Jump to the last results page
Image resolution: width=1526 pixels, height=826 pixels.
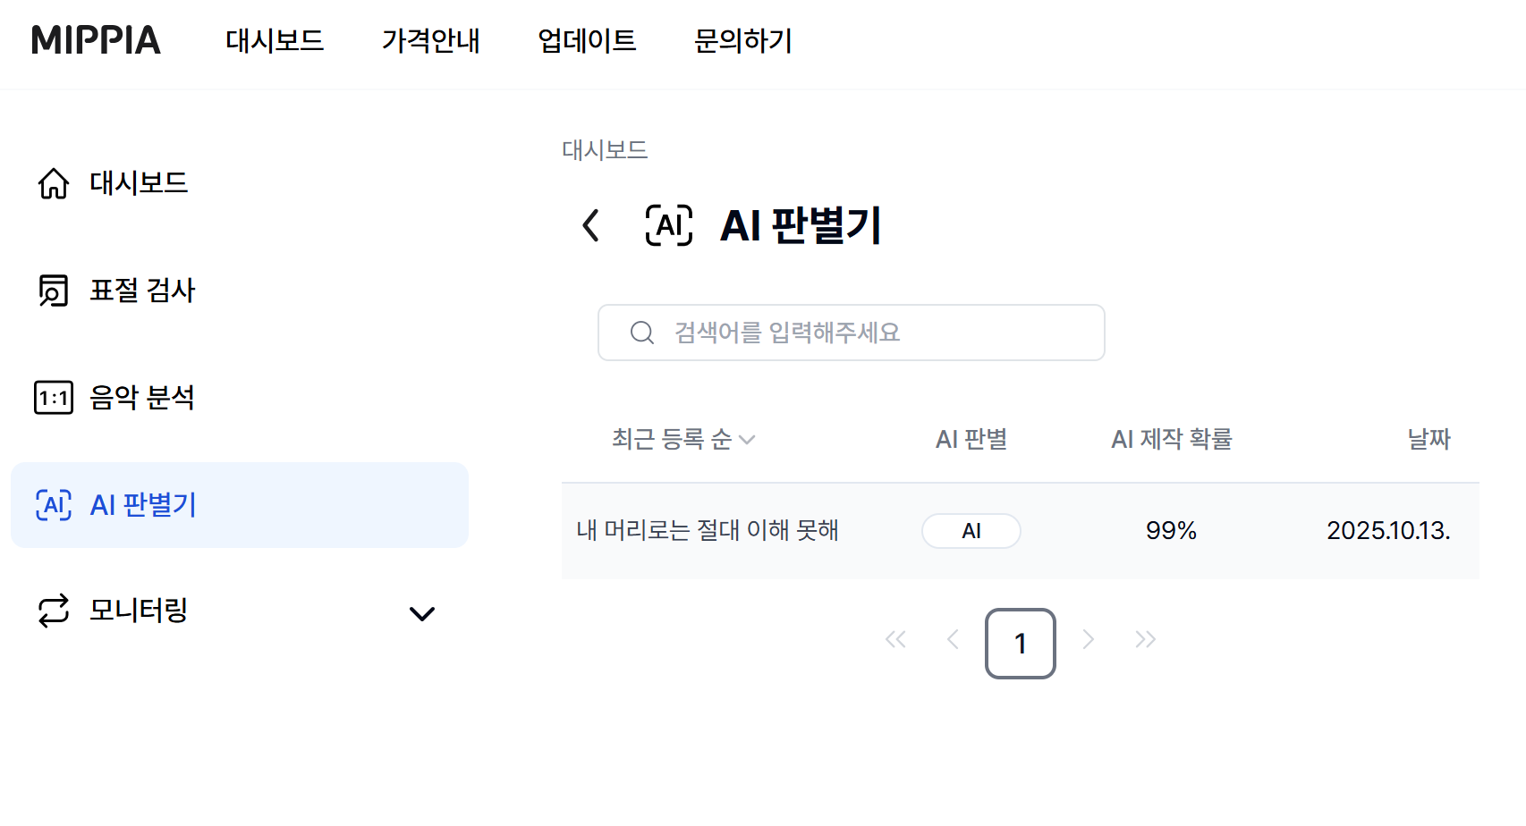1145,639
